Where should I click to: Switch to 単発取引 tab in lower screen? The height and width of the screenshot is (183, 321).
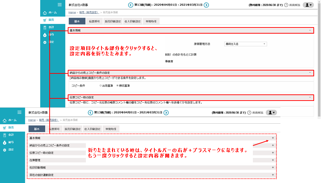[x=111, y=129]
